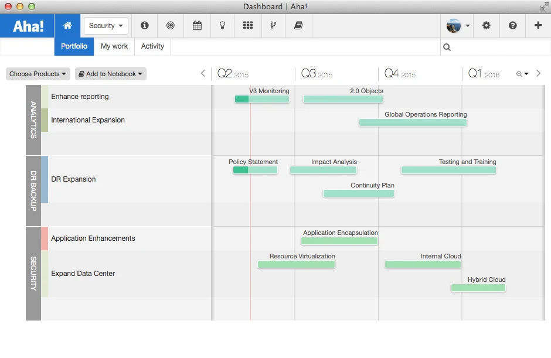Click the International Expansion initiative
Image resolution: width=551 pixels, height=358 pixels.
tap(88, 120)
